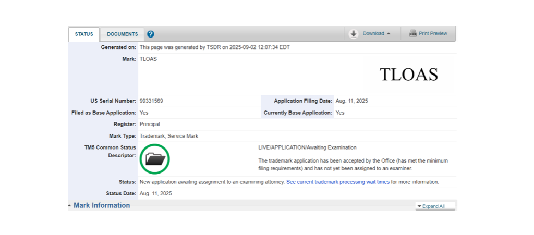
Task: Click the small arrow icon beside Expand All
Action: pyautogui.click(x=419, y=206)
